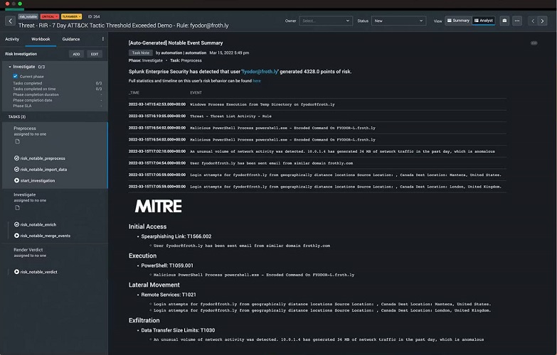Screen dimensions: 557x355
Task: Collapse the Investigate 0/3 phase
Action: pyautogui.click(x=10, y=67)
